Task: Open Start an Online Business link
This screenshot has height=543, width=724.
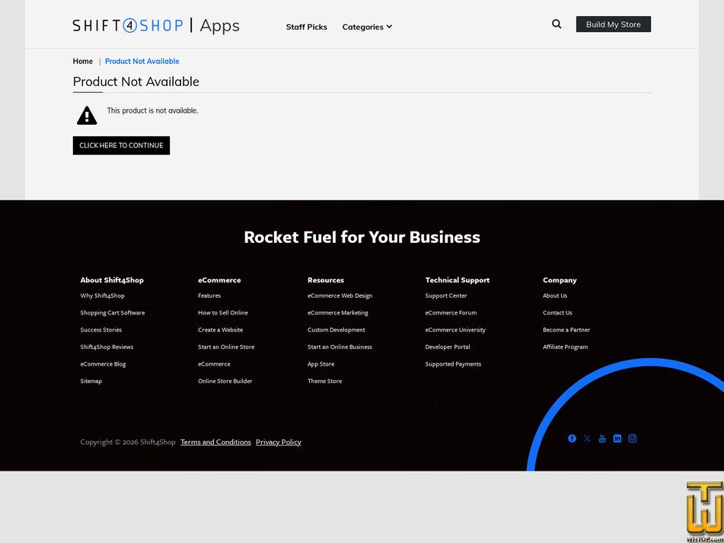Action: (340, 347)
